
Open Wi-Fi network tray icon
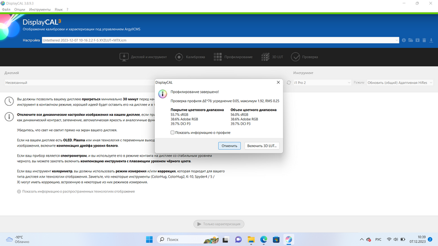tap(389, 240)
